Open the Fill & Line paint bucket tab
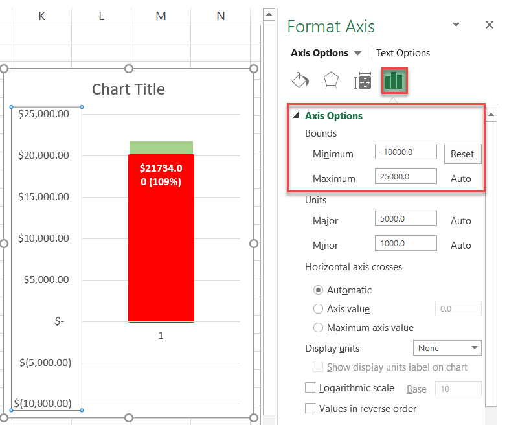Screen dimensions: 507x425 300,81
